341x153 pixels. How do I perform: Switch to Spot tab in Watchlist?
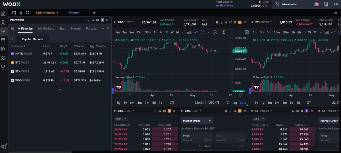[x=62, y=28]
